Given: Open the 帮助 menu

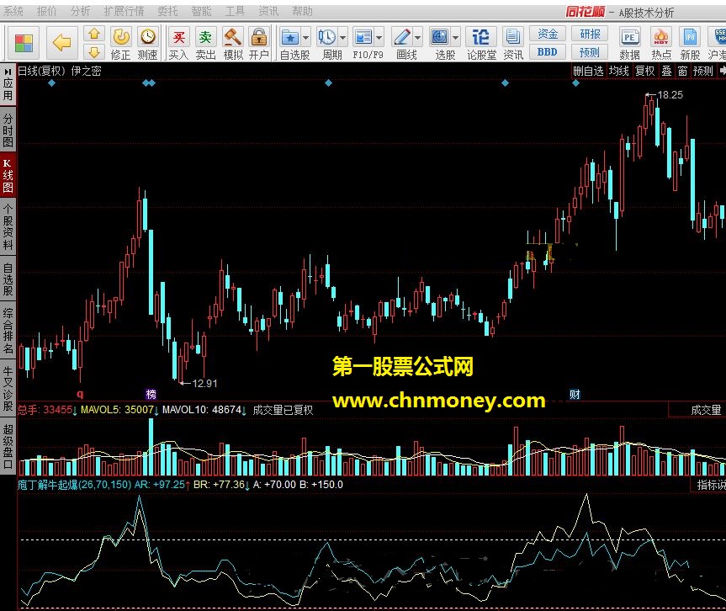Looking at the screenshot, I should point(302,11).
